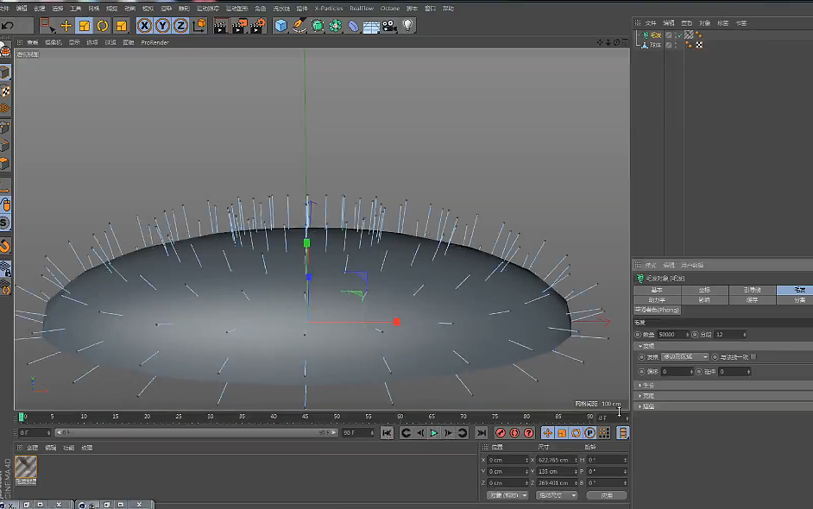Open the X-Particles menu
813x509 pixels.
tap(329, 8)
